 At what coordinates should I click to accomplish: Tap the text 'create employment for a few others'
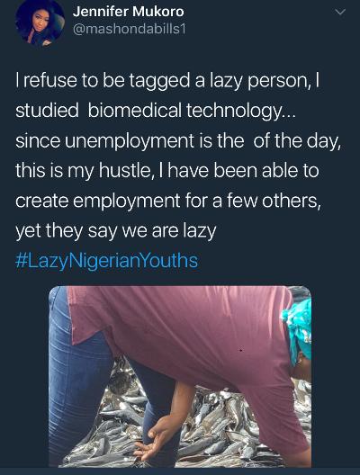coord(168,201)
